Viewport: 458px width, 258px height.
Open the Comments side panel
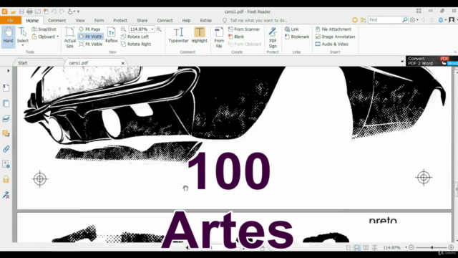tap(6, 134)
